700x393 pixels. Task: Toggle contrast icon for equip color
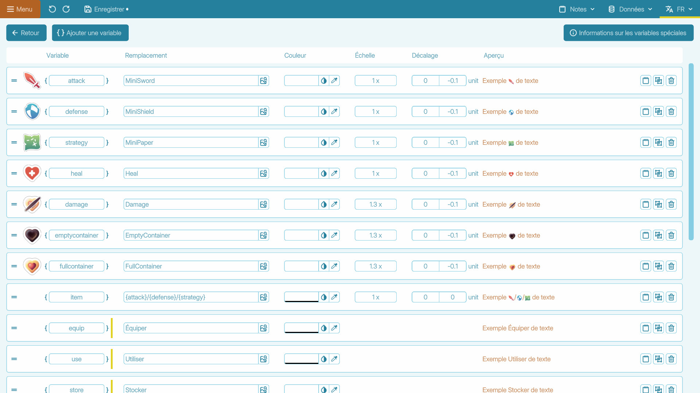(324, 328)
